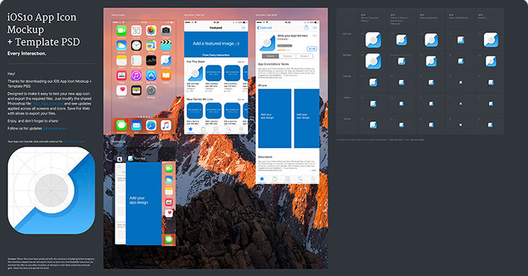Tap the Mail icon in the dock
This screenshot has height=276, width=528.
(x=136, y=125)
